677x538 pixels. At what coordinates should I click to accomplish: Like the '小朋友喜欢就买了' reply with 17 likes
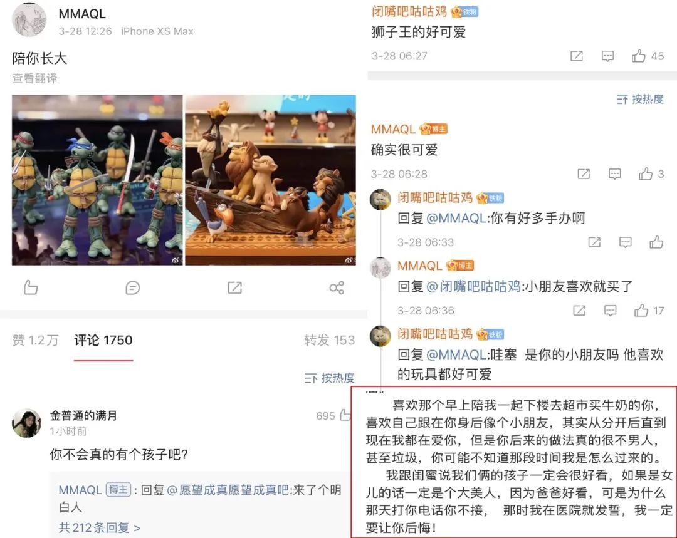(x=649, y=310)
